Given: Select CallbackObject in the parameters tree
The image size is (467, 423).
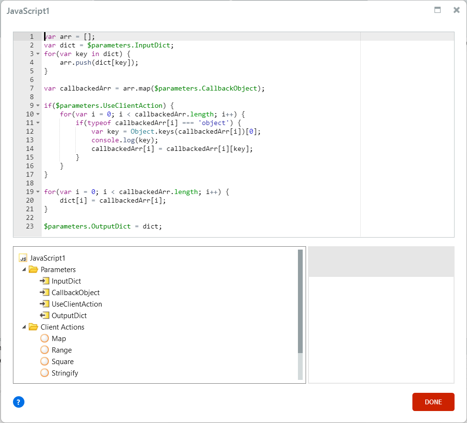Looking at the screenshot, I should click(76, 293).
